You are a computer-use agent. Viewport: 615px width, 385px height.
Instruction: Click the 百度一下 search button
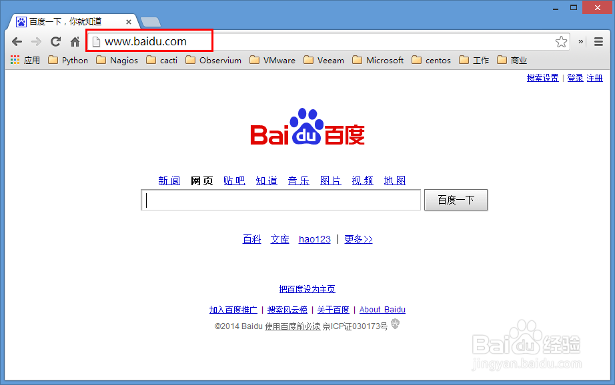pyautogui.click(x=456, y=200)
